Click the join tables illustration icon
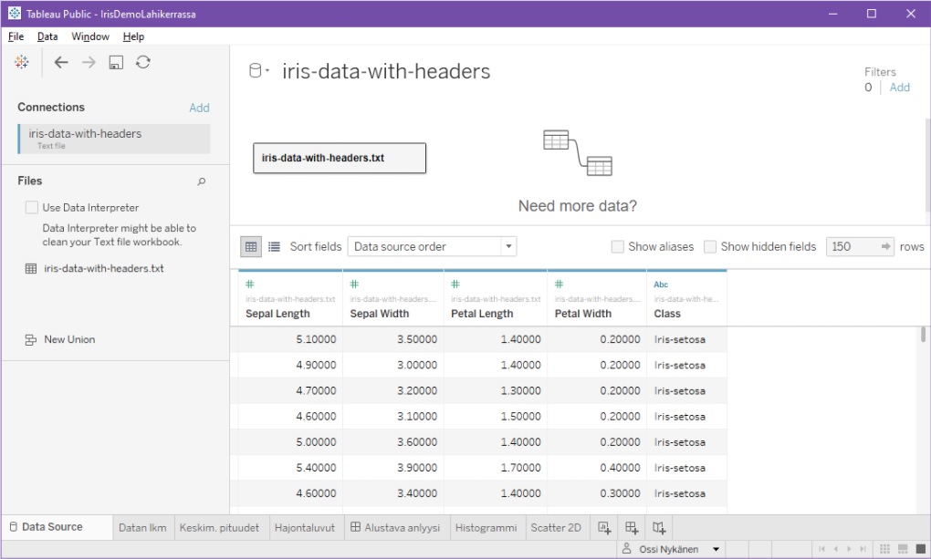The height and width of the screenshot is (559, 931). click(x=578, y=153)
